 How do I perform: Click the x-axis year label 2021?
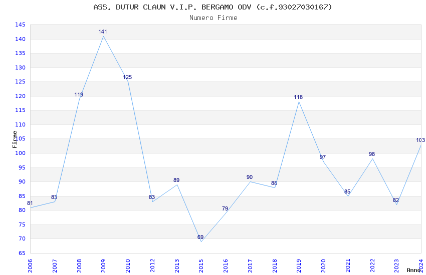(x=348, y=266)
